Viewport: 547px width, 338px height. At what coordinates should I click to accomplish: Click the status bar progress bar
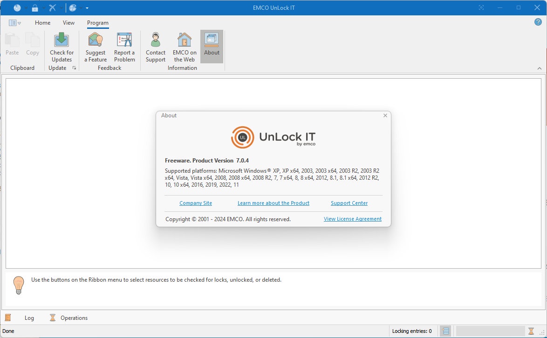coord(490,331)
